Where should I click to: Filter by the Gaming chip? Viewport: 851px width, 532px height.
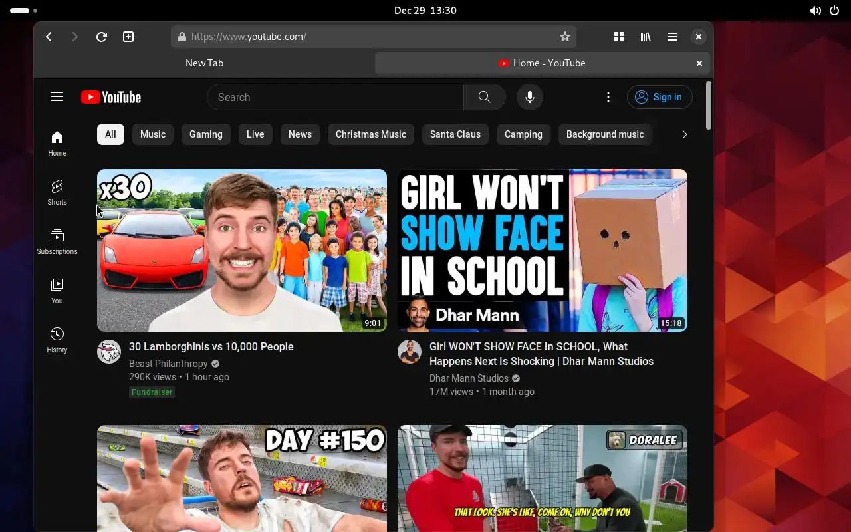(206, 134)
